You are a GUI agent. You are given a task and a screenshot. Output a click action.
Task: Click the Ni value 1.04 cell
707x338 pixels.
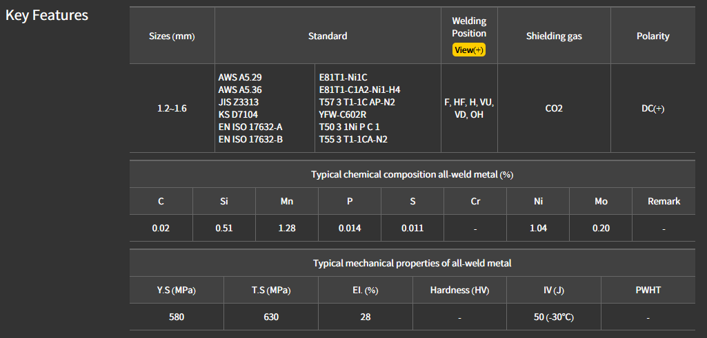(538, 228)
